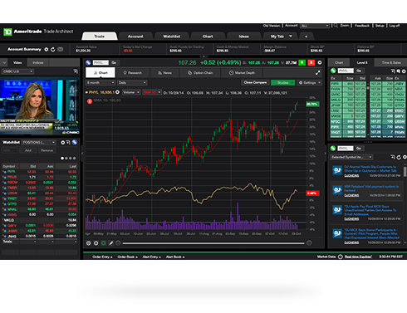
Task: Open the 6 month timeframe dropdown
Action: (x=101, y=82)
